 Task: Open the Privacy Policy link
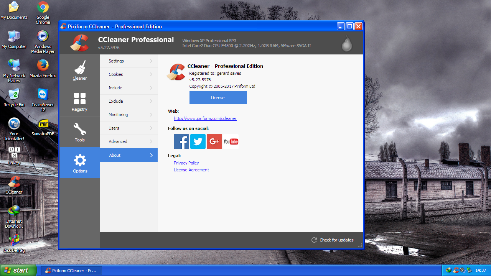[186, 163]
